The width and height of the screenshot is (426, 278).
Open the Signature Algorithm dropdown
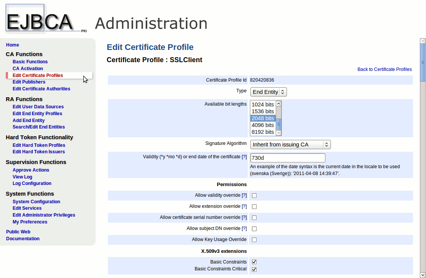(290, 145)
